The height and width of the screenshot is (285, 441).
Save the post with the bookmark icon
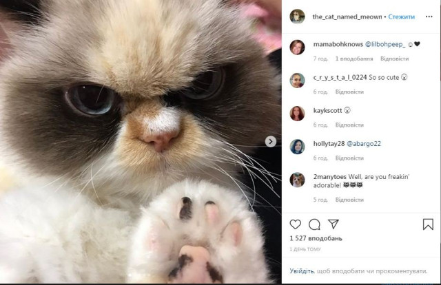[x=428, y=224]
